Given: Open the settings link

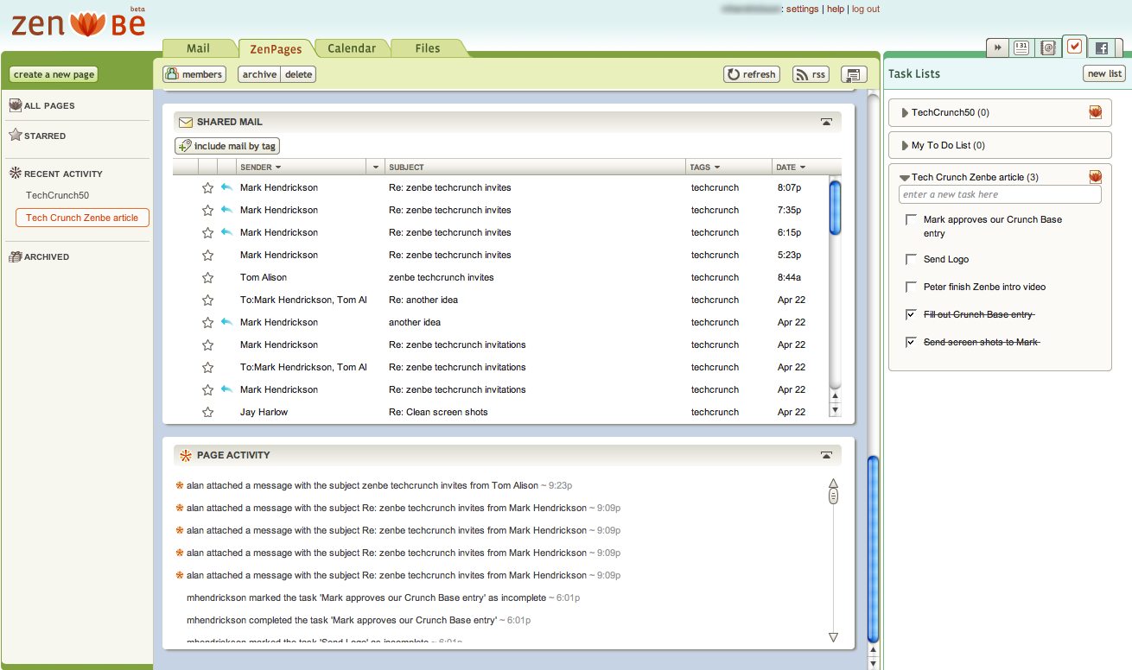Looking at the screenshot, I should coord(802,9).
